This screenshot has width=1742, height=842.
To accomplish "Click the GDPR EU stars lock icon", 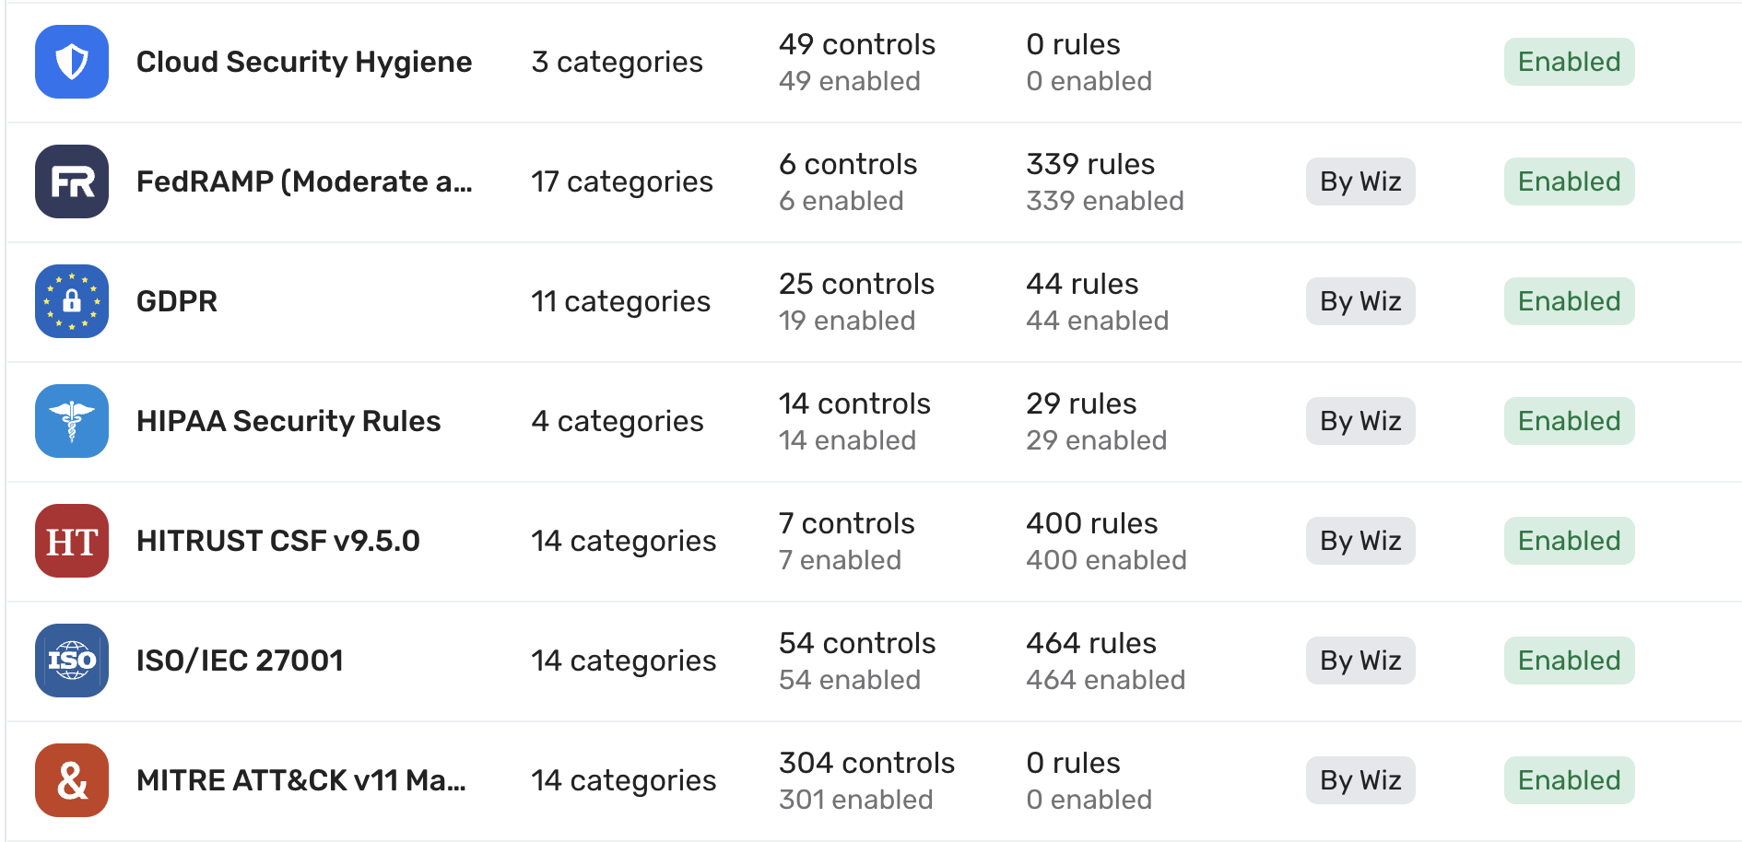I will [72, 301].
